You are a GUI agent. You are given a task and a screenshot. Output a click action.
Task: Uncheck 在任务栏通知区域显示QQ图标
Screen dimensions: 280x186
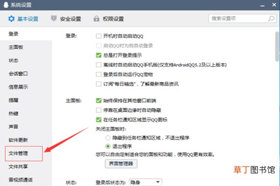(98, 120)
